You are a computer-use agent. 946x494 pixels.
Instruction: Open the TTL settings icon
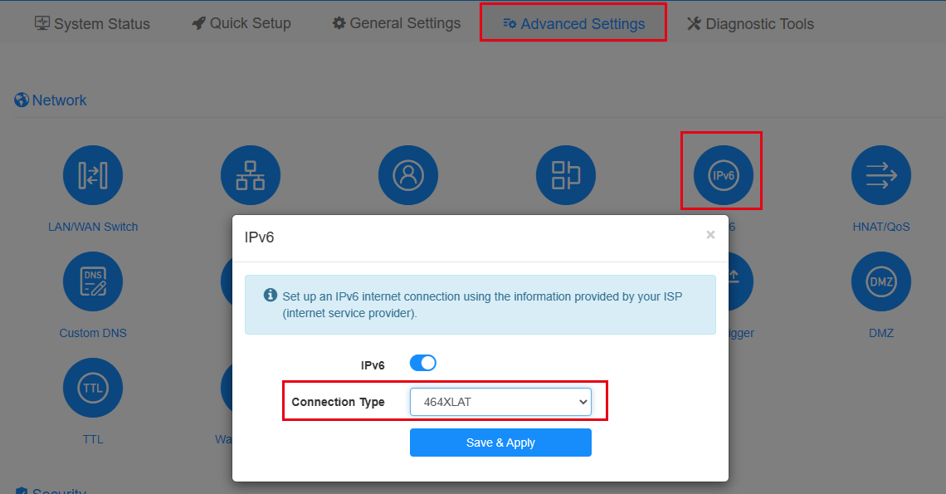click(93, 388)
